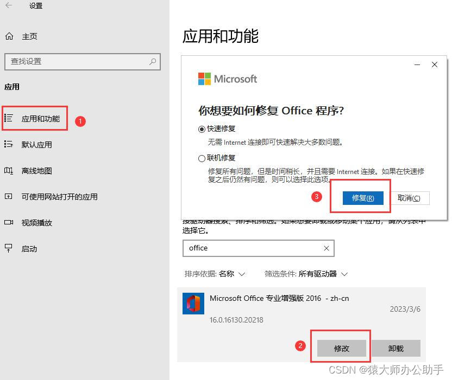452x380 pixels.
Task: Click the version text 16.0.16130.20218
Action: coord(236,320)
